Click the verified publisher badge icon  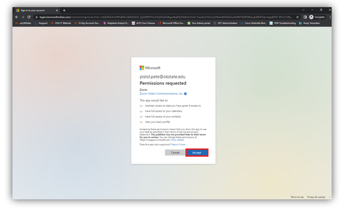(185, 94)
